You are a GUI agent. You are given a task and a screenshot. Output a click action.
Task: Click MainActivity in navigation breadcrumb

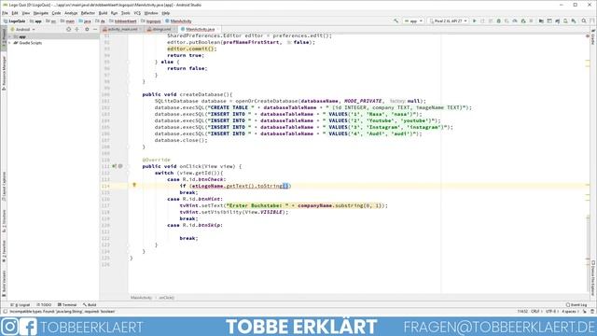click(178, 21)
